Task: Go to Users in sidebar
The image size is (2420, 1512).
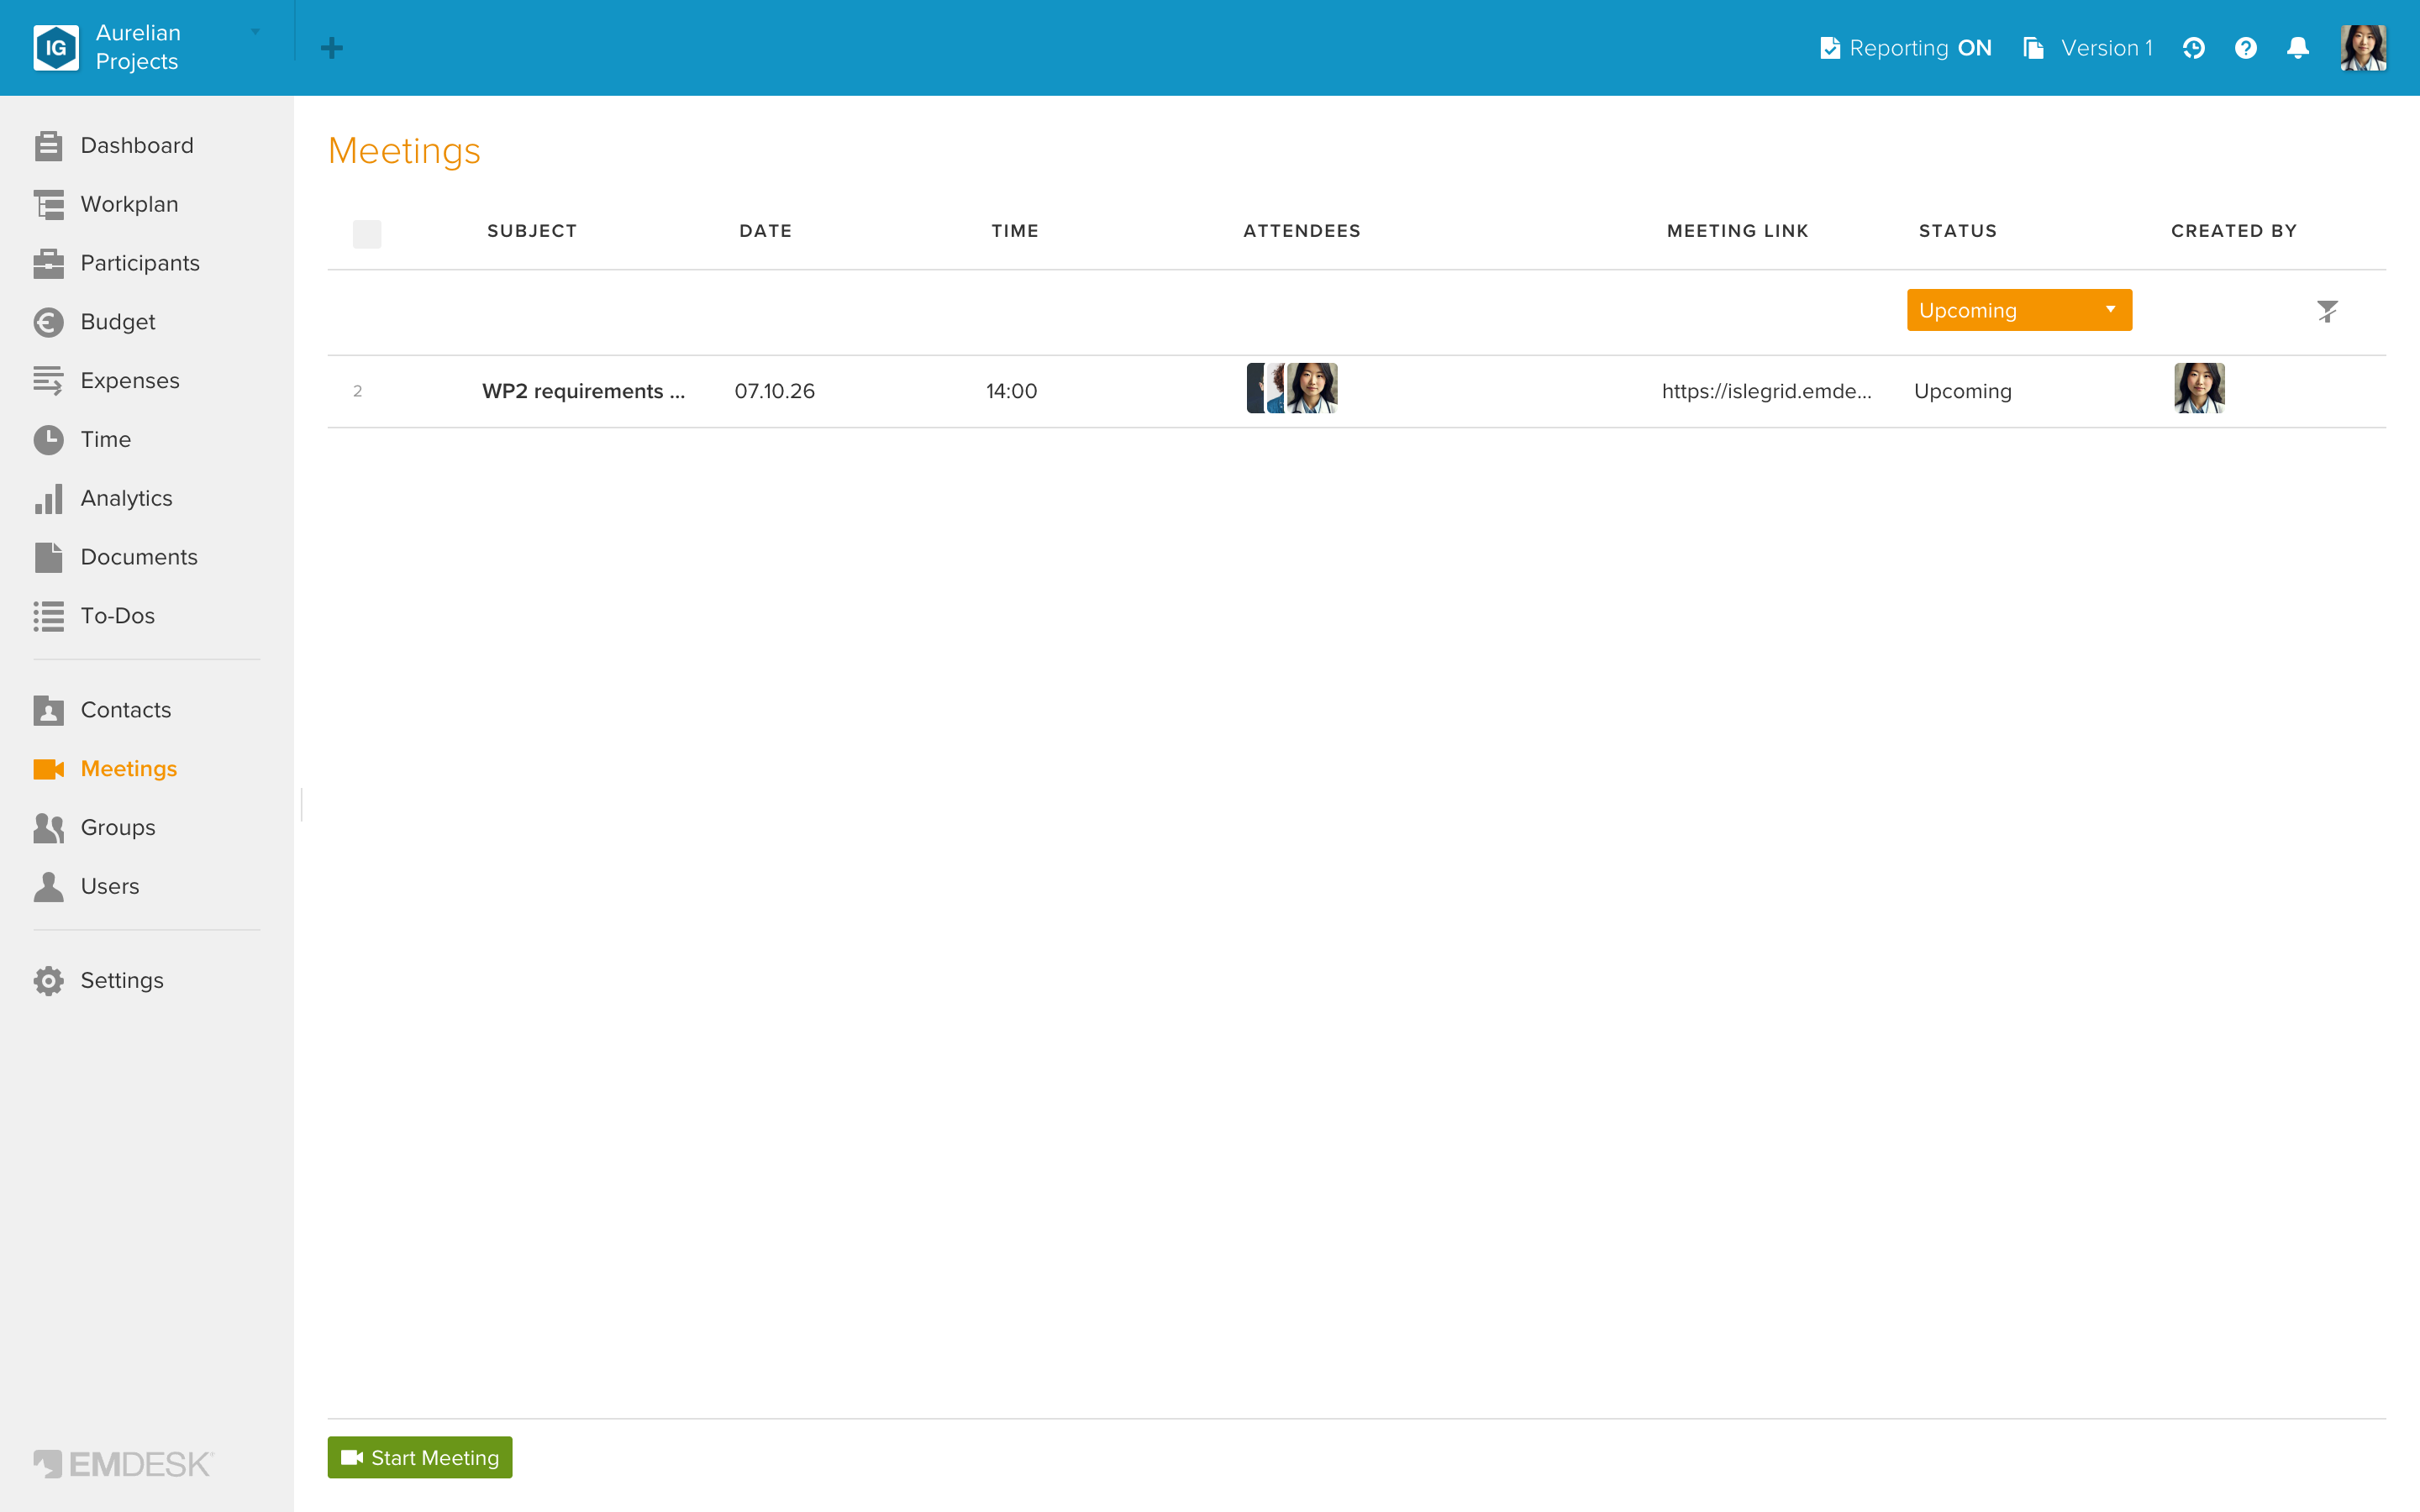Action: click(110, 887)
